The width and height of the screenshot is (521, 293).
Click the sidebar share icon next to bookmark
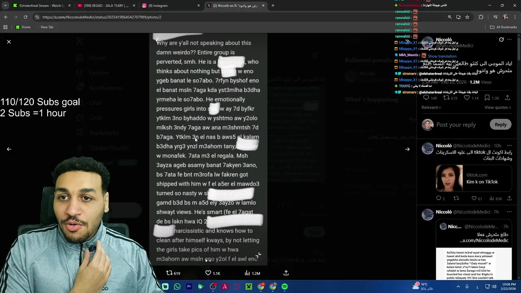[x=508, y=98]
